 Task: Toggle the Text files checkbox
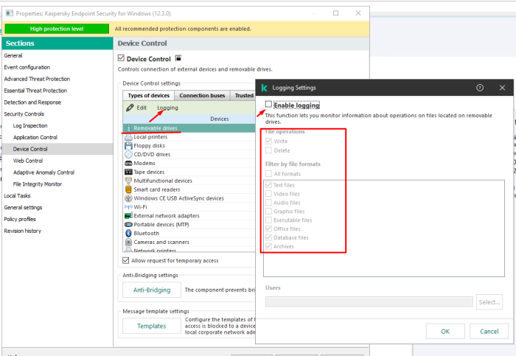pyautogui.click(x=268, y=185)
